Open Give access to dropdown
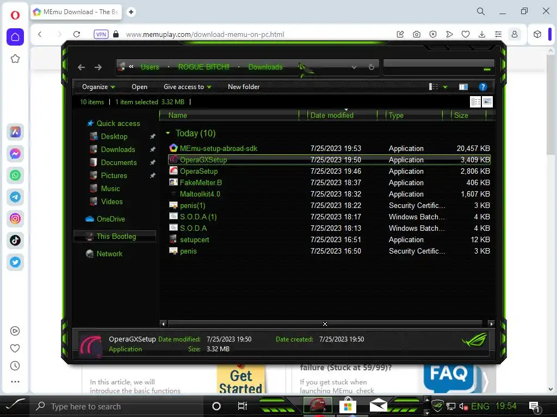Viewport: 557px width, 417px height. [x=187, y=87]
